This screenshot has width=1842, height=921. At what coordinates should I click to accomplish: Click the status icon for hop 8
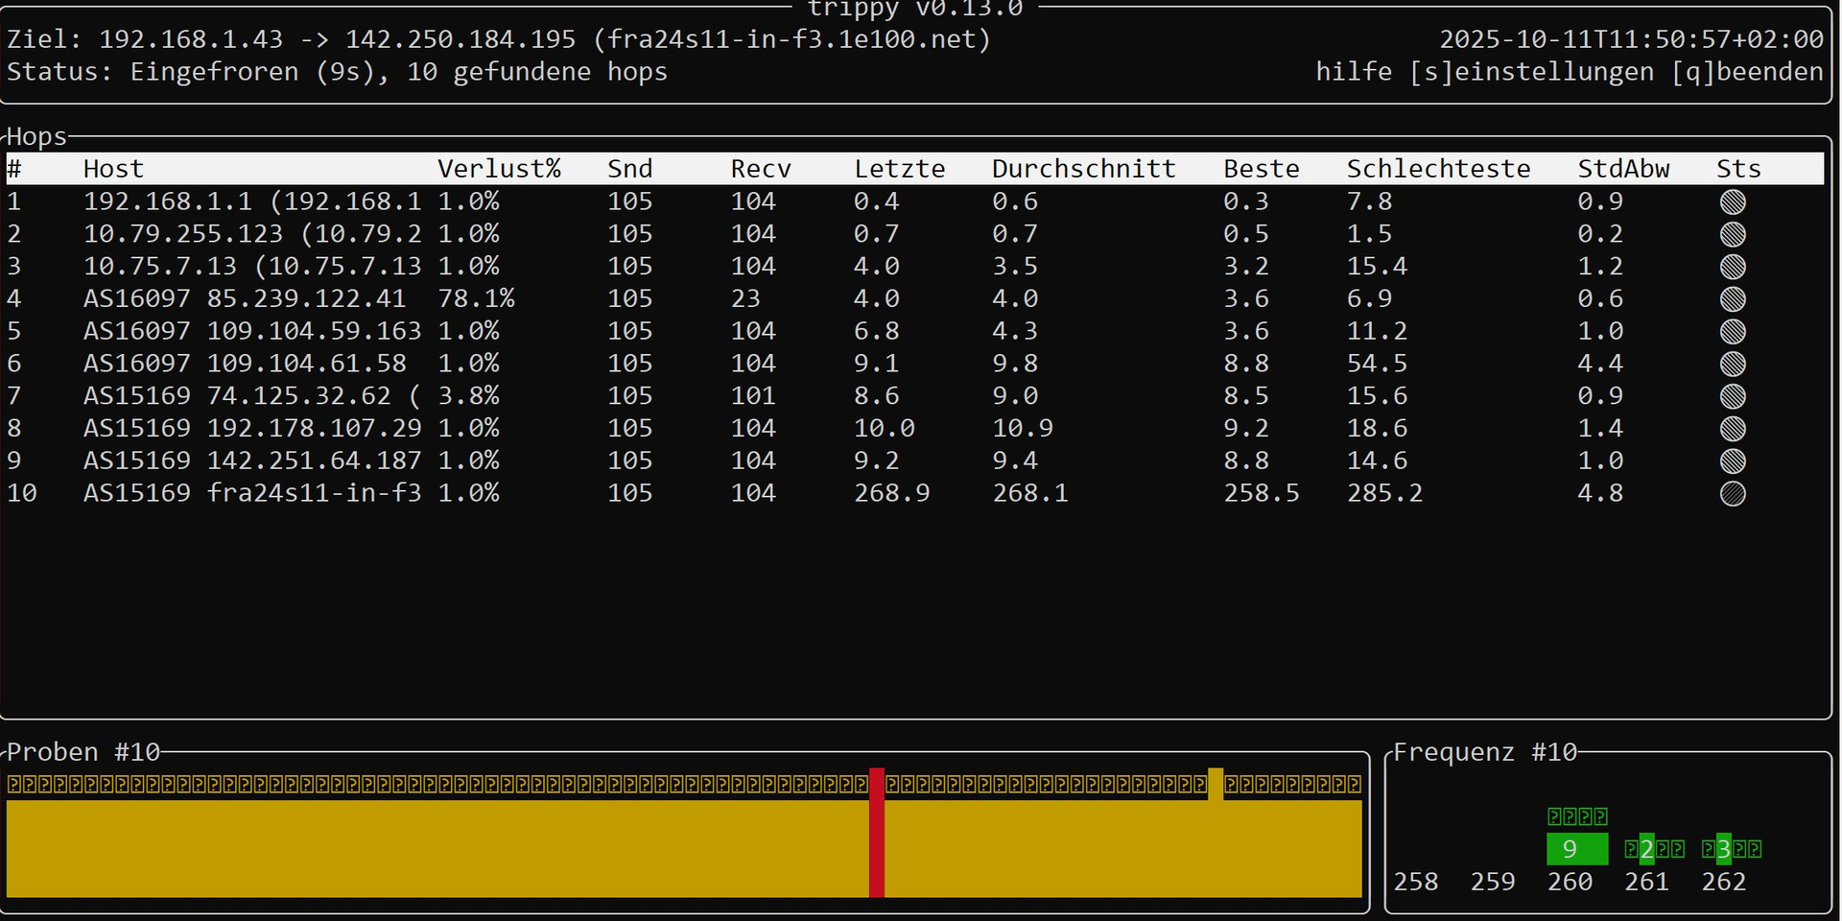[1733, 429]
